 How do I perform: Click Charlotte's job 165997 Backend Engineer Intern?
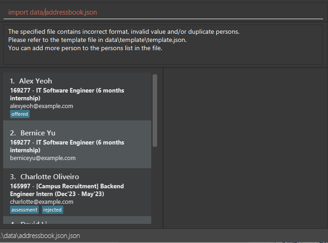pos(67,190)
